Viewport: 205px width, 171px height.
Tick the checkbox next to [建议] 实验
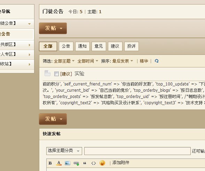[x=56, y=74]
